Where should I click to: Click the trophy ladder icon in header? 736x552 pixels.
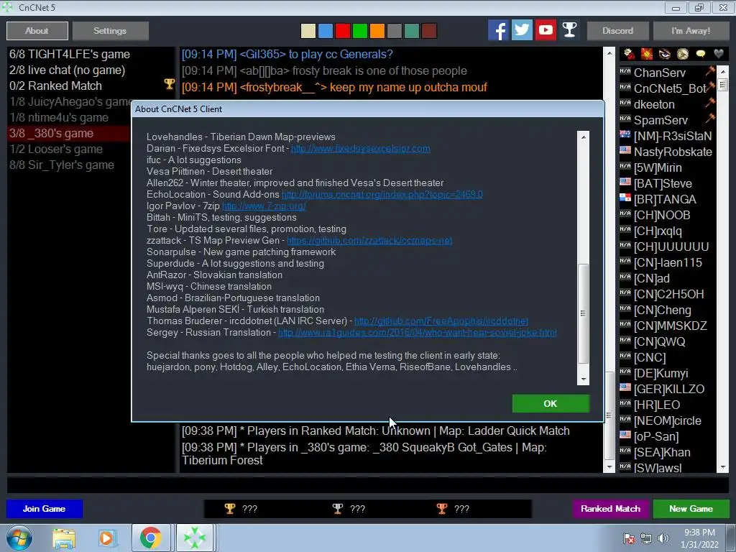coord(569,30)
